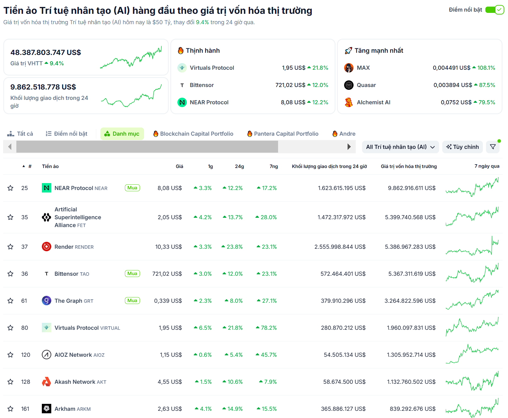Screen dimensions: 508x418
Task: Select the partially visible Andre tab
Action: coord(344,134)
